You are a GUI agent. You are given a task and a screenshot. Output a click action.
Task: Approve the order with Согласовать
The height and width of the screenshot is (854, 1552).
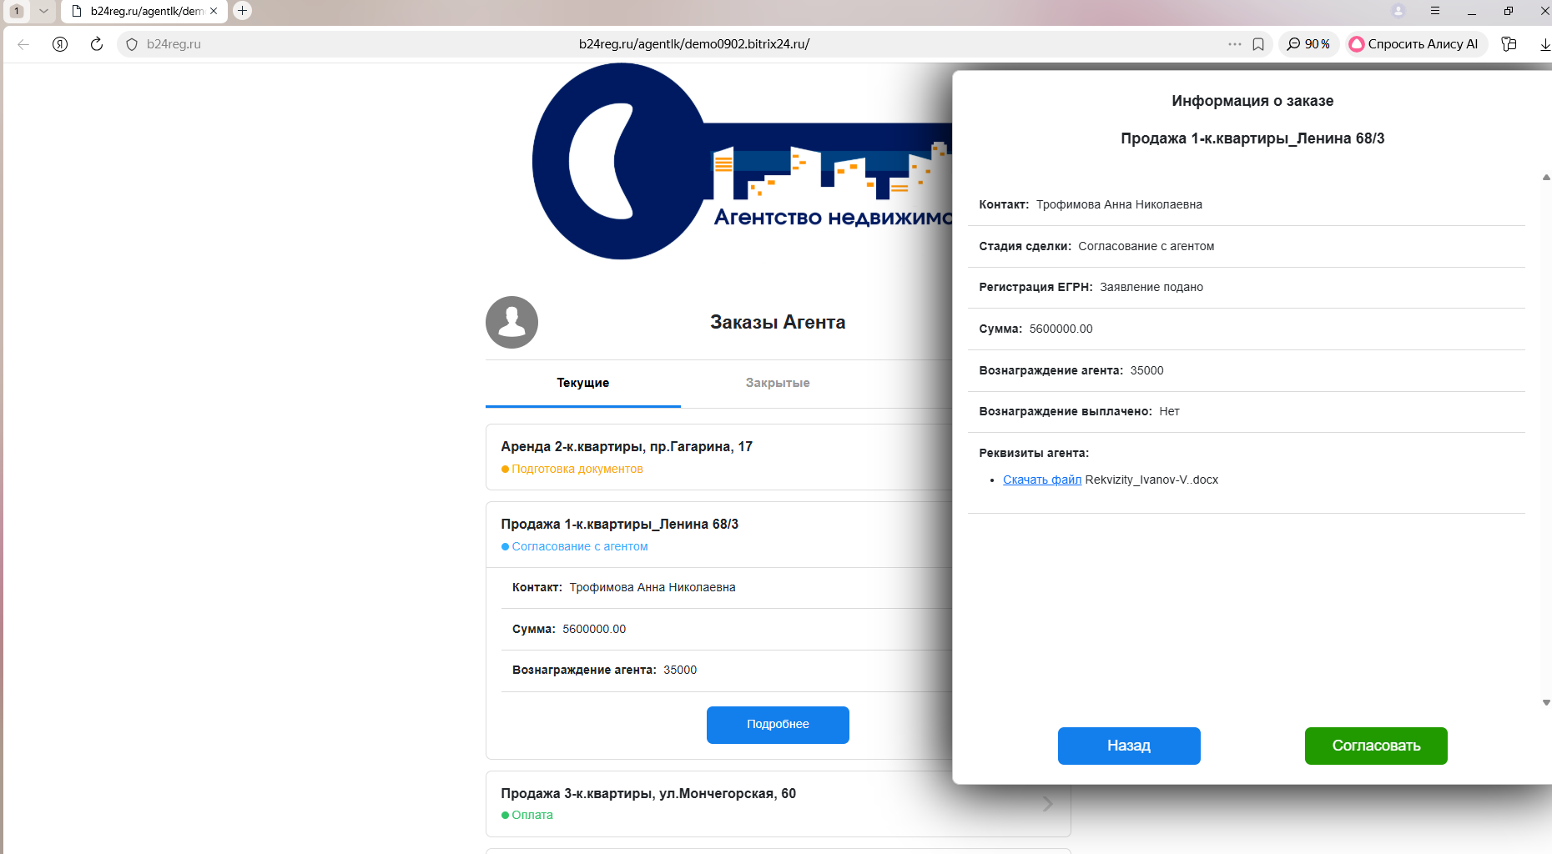pyautogui.click(x=1376, y=746)
